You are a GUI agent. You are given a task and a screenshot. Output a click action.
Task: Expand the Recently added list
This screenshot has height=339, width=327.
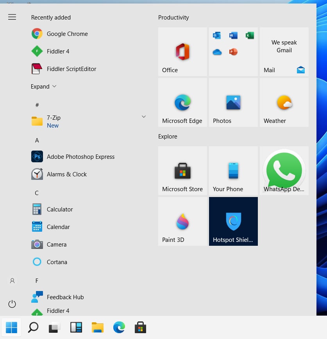pyautogui.click(x=43, y=87)
